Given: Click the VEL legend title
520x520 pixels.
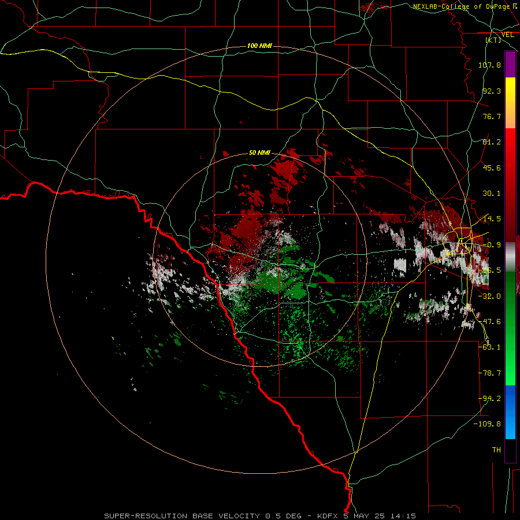Looking at the screenshot, I should (x=507, y=35).
